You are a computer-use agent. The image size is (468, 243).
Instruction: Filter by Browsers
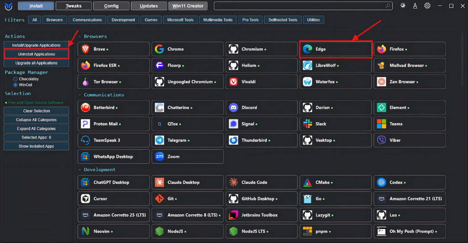(x=55, y=20)
